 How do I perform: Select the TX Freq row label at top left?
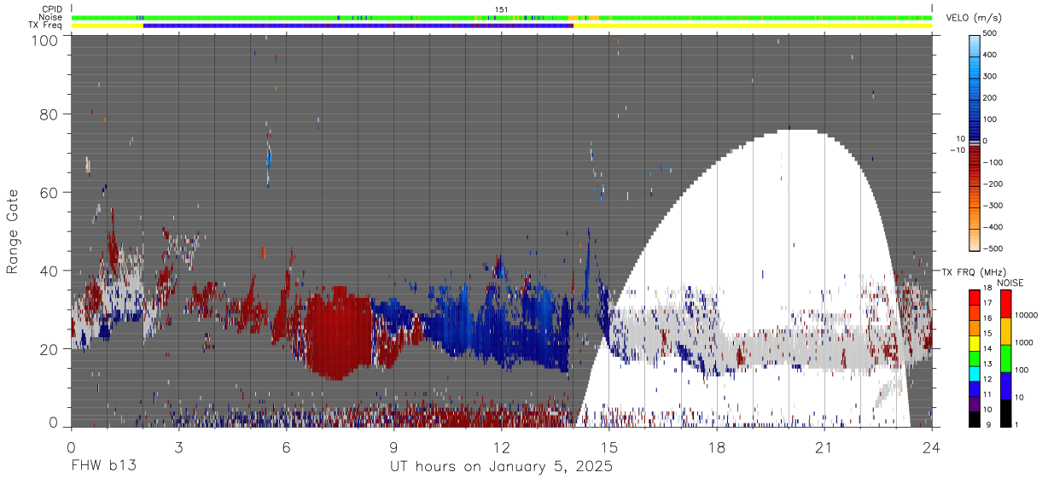(x=46, y=26)
